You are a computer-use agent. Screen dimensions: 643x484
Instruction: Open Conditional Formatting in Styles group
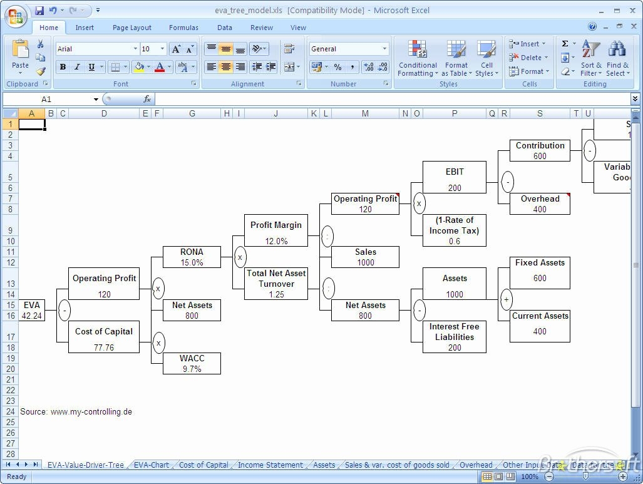pyautogui.click(x=418, y=59)
